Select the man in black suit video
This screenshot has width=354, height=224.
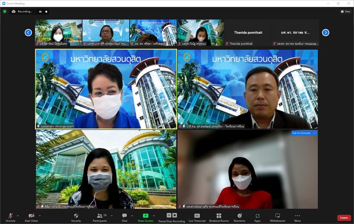[x=248, y=89]
